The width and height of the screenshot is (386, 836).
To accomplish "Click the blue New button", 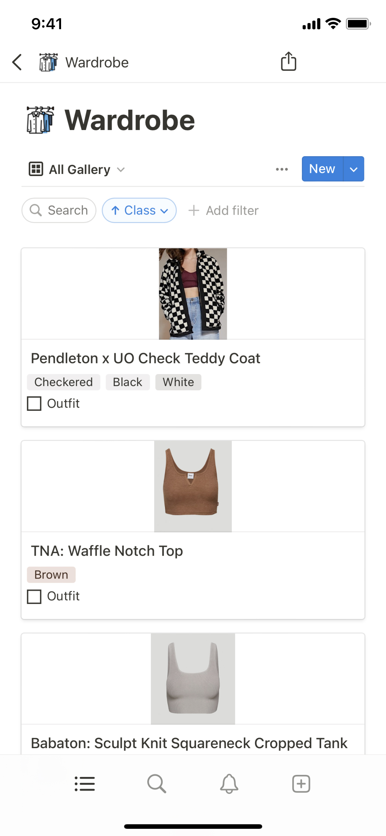I will (322, 169).
